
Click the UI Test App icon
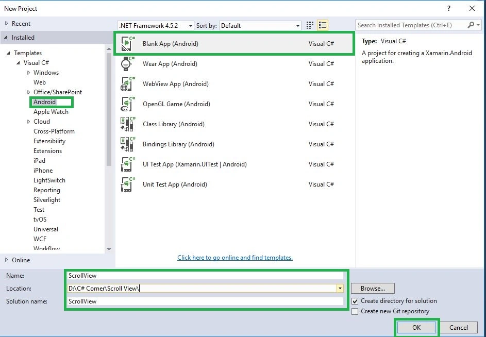pyautogui.click(x=128, y=164)
